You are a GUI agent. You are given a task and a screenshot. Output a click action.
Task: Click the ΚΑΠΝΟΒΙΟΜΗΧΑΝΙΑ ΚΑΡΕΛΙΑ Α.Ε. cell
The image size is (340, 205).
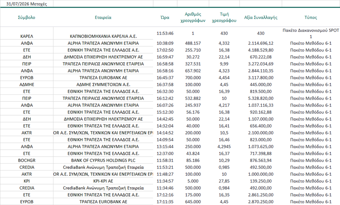pyautogui.click(x=103, y=36)
